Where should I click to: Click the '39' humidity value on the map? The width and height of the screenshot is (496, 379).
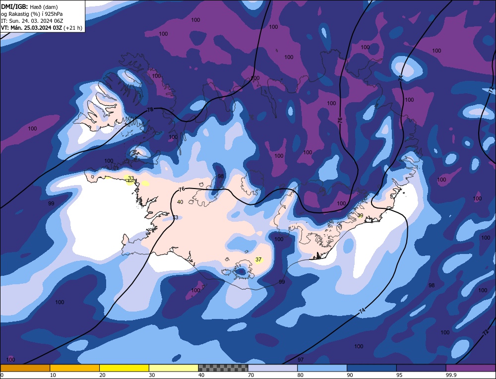tap(360, 215)
